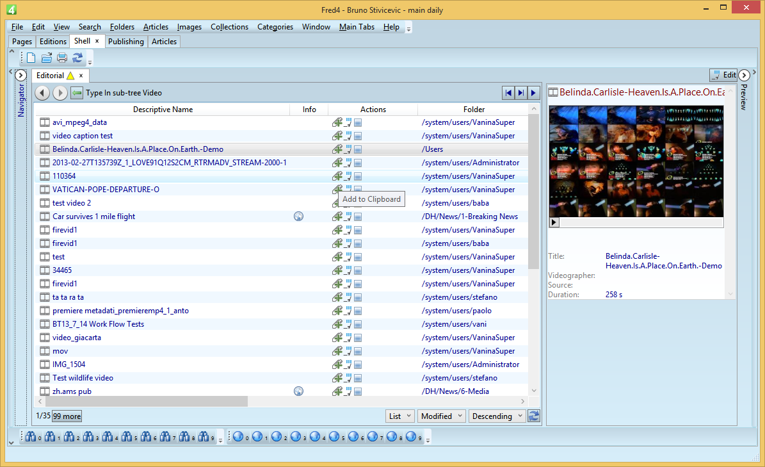Click the warning triangle on the Editorial tab

pos(71,76)
